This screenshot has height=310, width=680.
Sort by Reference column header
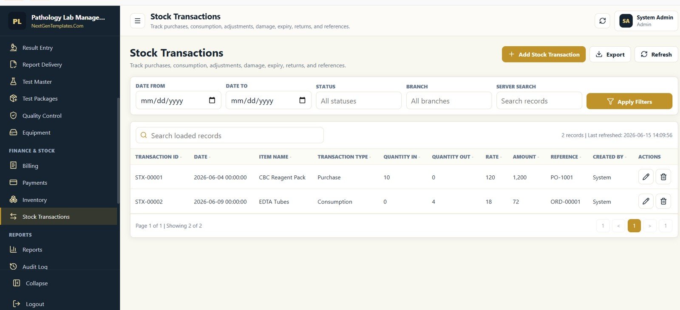(x=566, y=157)
